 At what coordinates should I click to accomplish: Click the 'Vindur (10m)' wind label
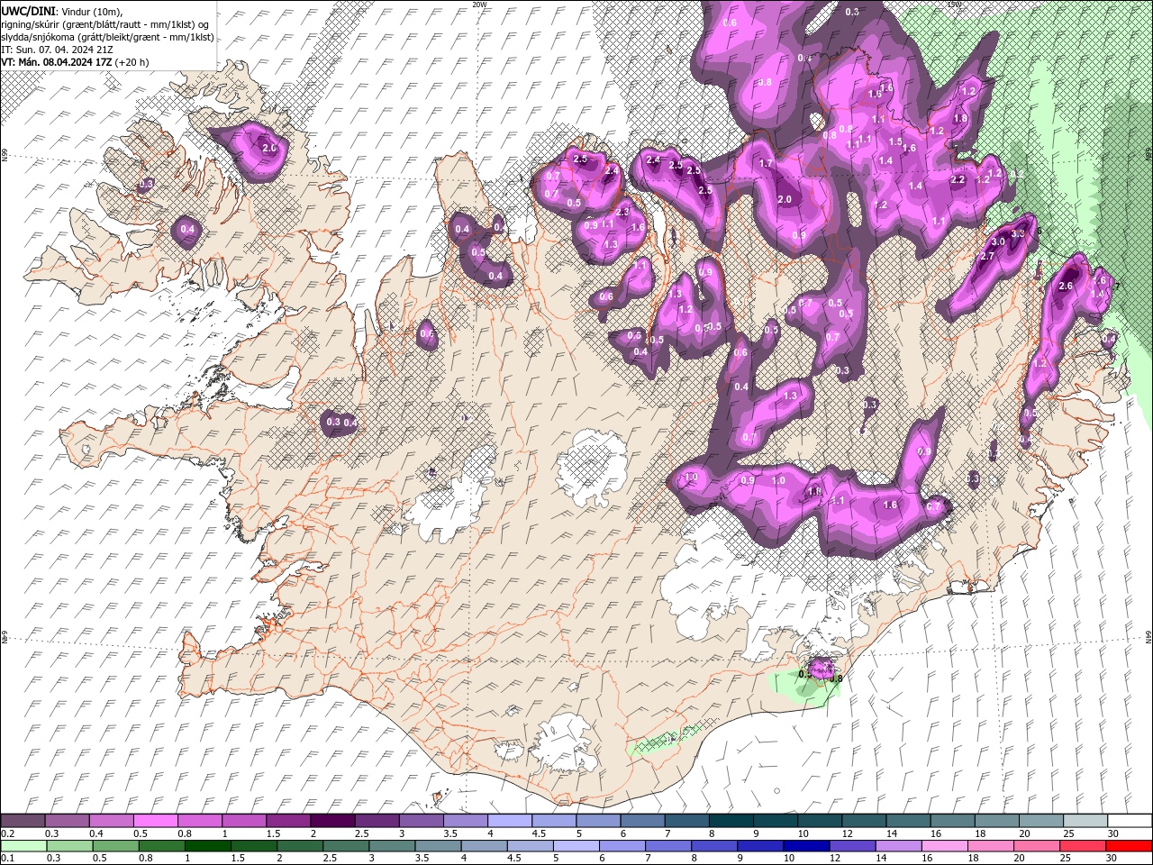(93, 11)
